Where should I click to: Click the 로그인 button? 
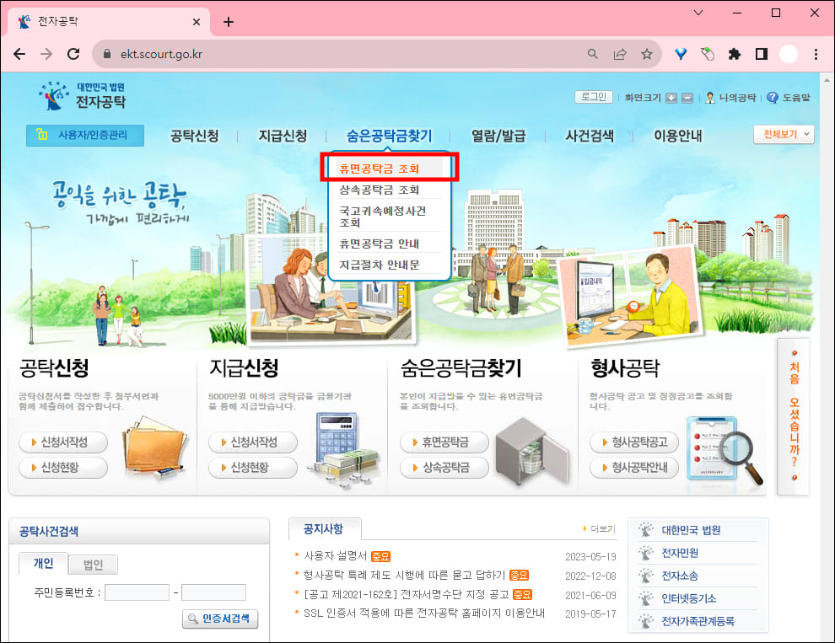tap(592, 97)
